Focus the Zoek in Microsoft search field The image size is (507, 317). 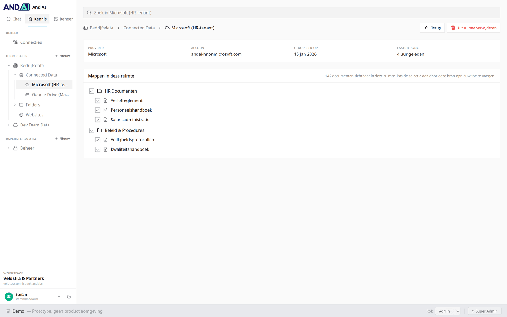click(x=292, y=13)
